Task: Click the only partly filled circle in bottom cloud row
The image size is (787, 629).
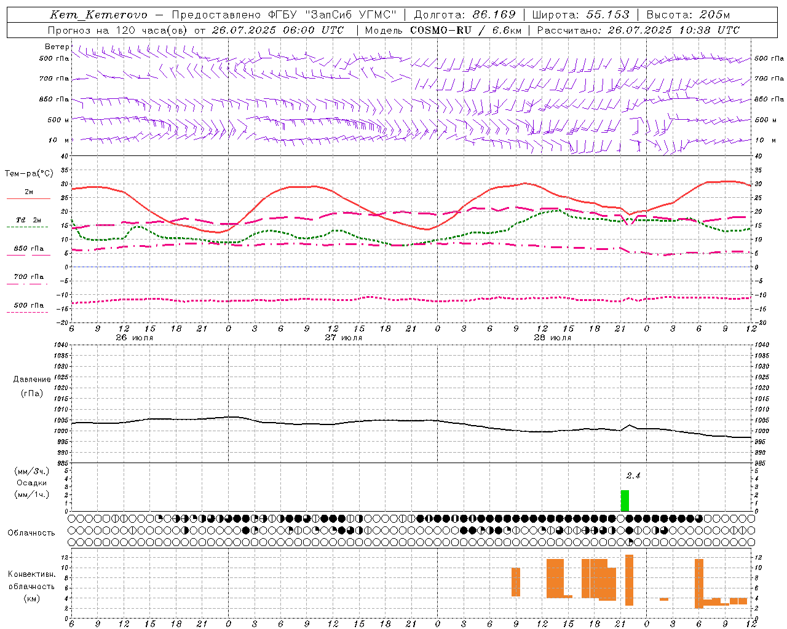Action: [629, 542]
